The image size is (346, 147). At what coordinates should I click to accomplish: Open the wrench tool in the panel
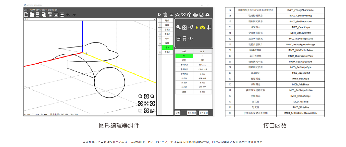178,27
